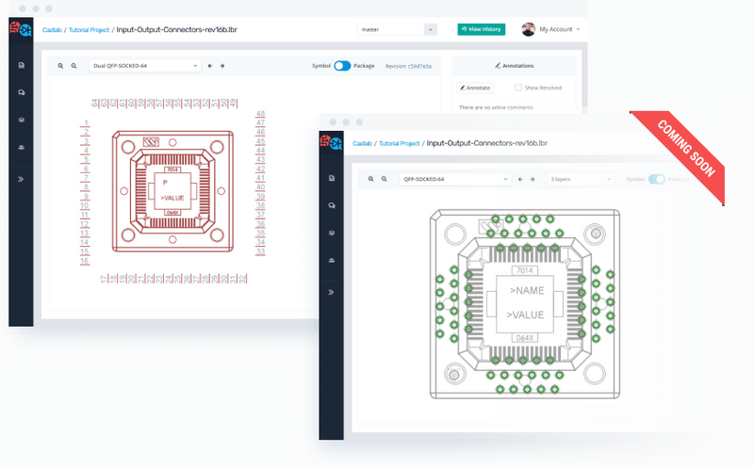Select the Annotations panel header
This screenshot has width=754, height=468.
click(x=515, y=66)
